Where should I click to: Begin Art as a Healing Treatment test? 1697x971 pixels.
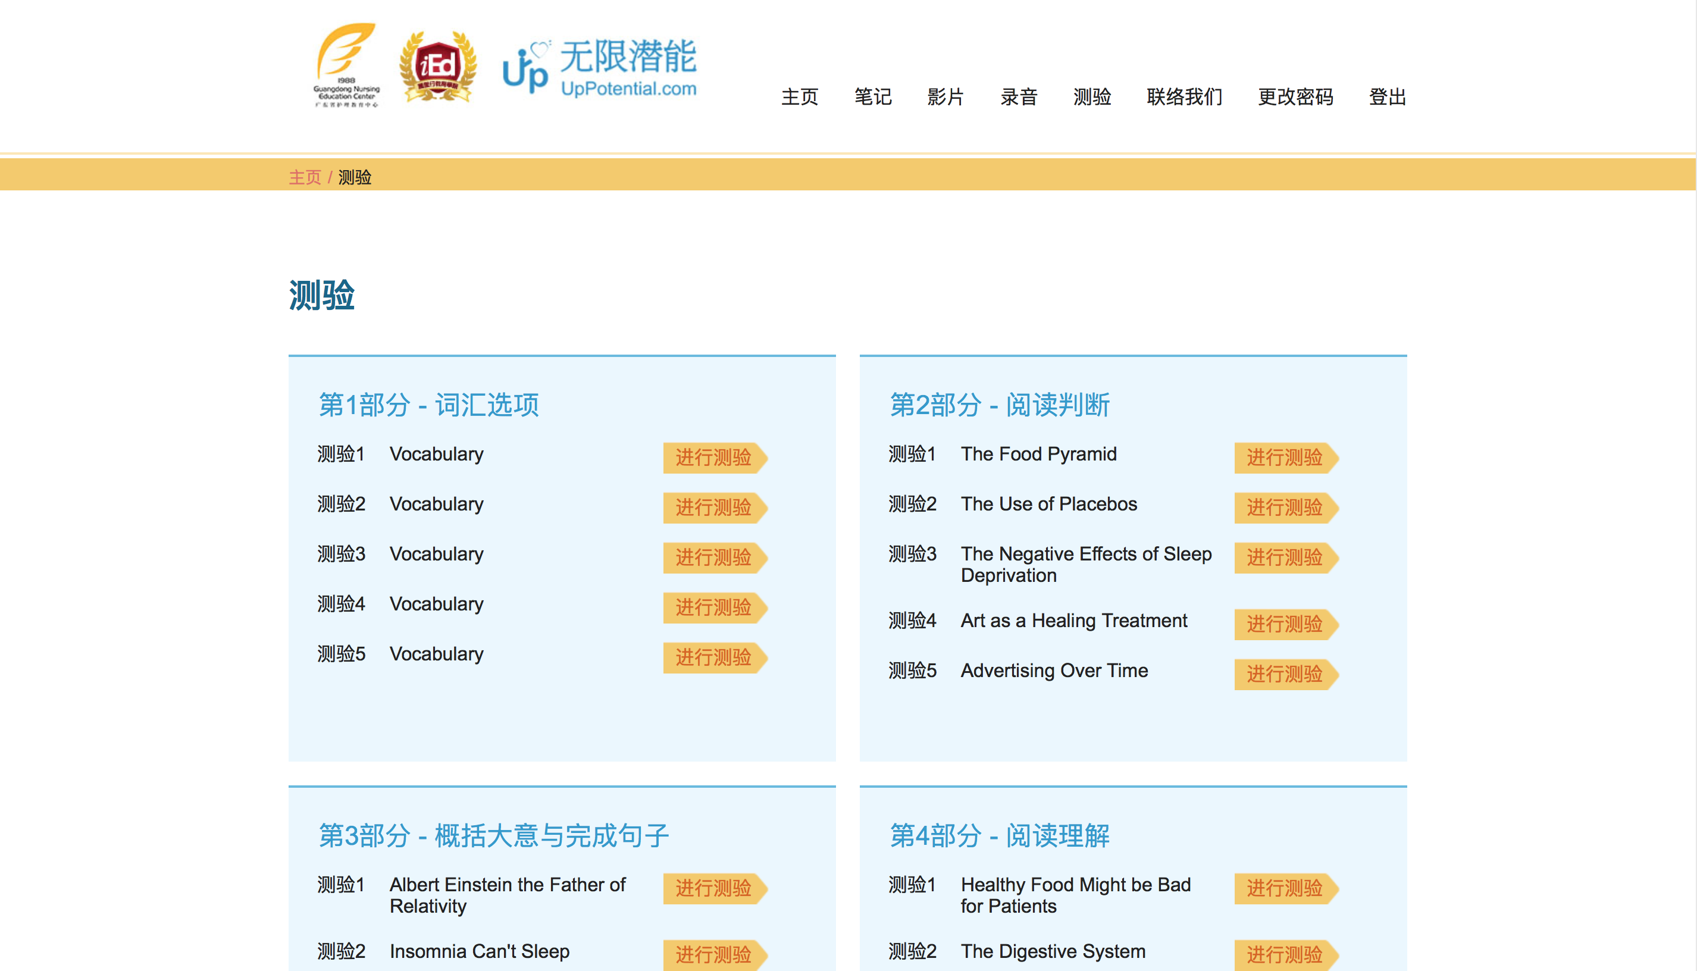point(1284,624)
